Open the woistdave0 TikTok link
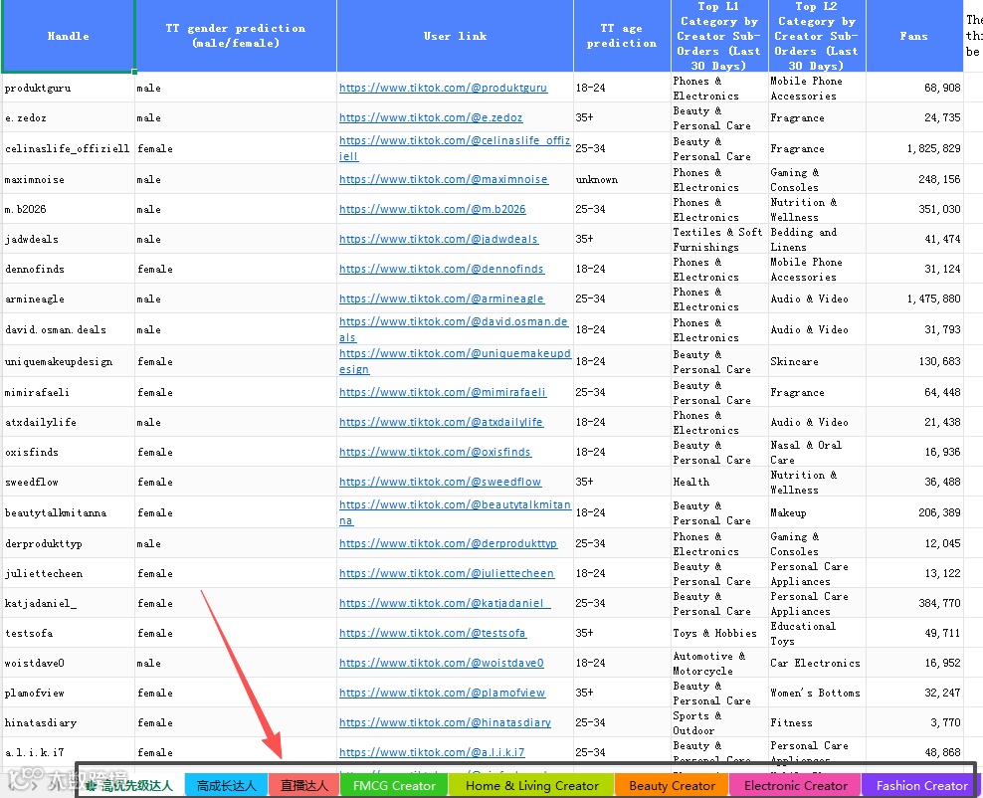The width and height of the screenshot is (983, 798). coord(442,663)
